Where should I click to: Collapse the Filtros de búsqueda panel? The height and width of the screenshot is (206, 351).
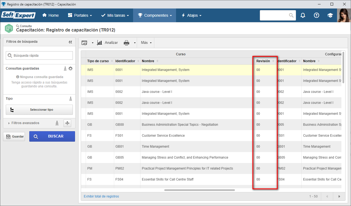(x=70, y=42)
